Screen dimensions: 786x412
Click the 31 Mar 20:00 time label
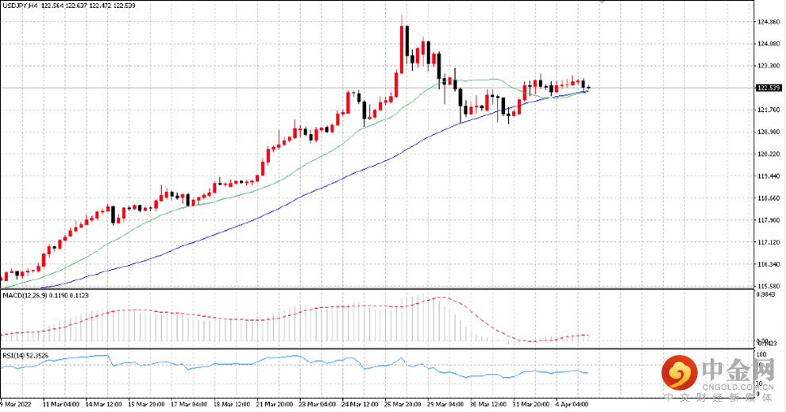pyautogui.click(x=531, y=404)
